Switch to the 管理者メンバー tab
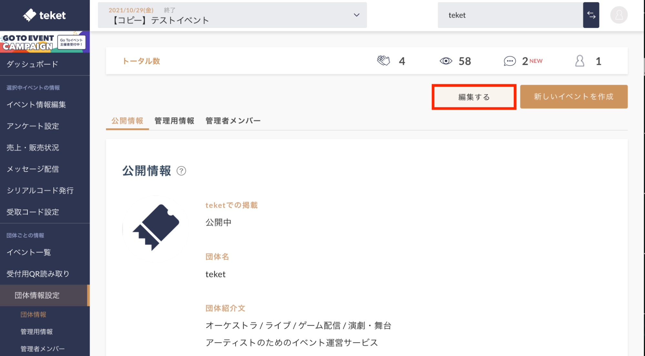The width and height of the screenshot is (645, 356). pos(233,121)
